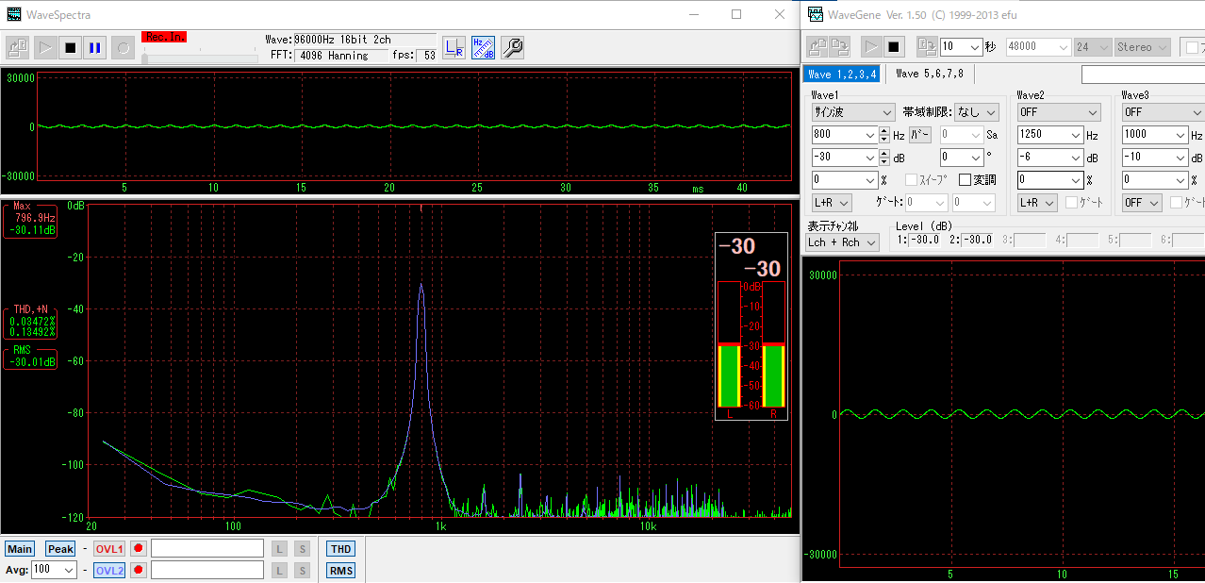This screenshot has height=583, width=1205.
Task: Click OVL1 red record dot
Action: pos(138,549)
